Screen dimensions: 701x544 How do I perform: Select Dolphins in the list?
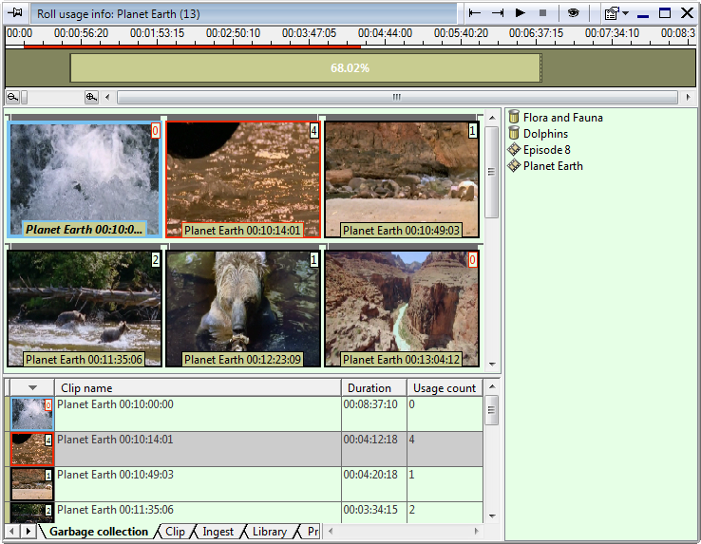(x=545, y=134)
